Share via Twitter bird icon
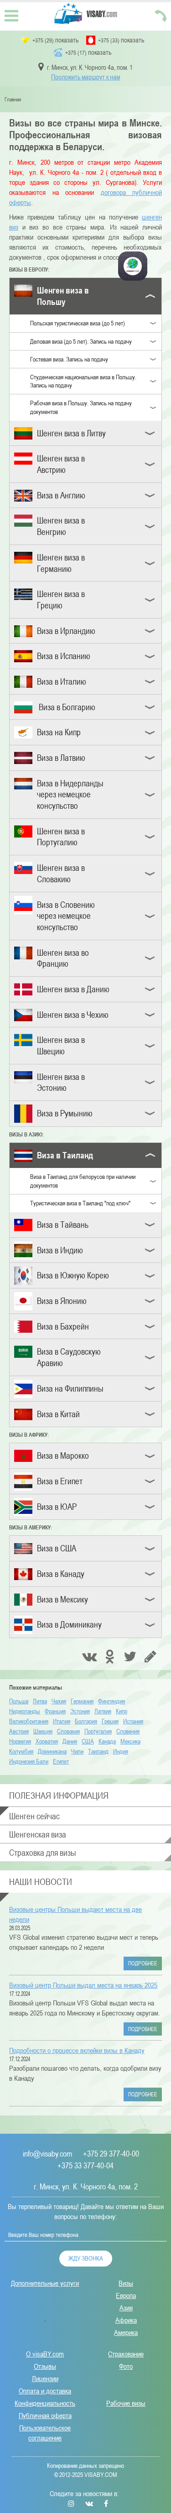The image size is (171, 2513). pos(130,1657)
